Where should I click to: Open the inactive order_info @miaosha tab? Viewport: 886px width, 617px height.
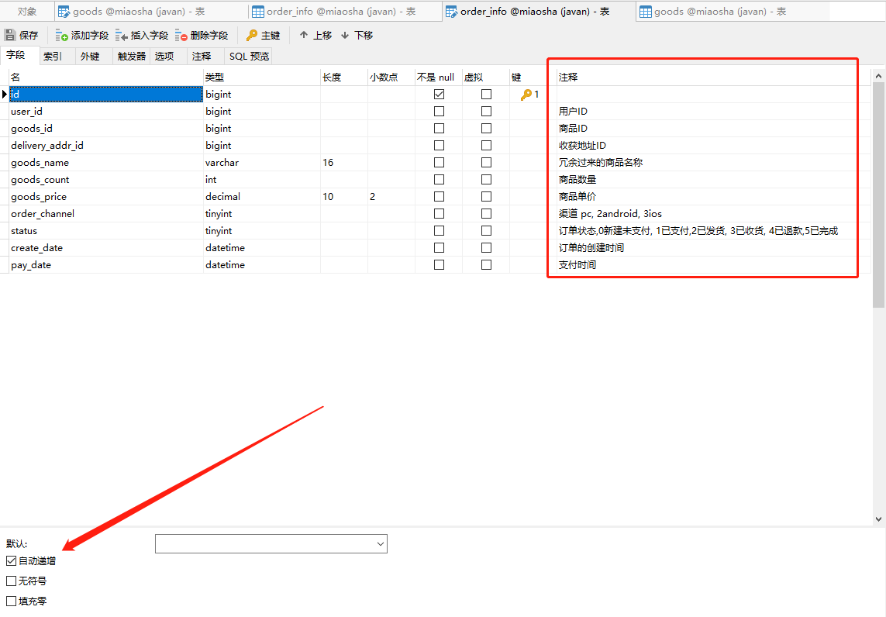tap(345, 12)
